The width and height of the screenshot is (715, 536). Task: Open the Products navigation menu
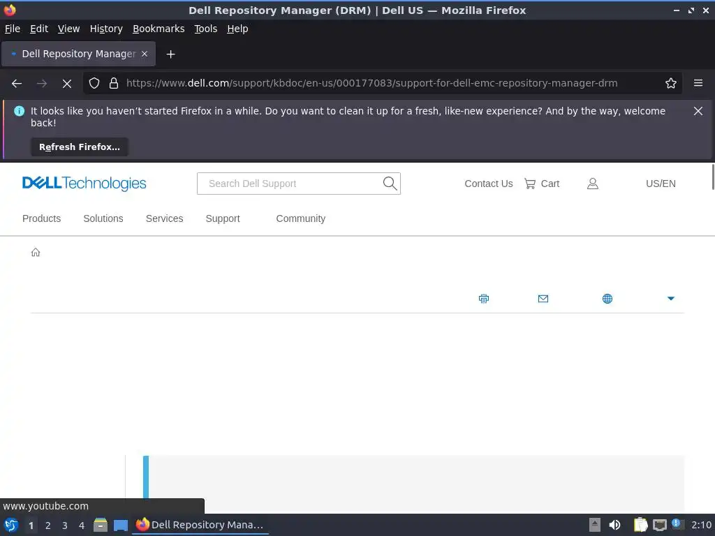[41, 218]
